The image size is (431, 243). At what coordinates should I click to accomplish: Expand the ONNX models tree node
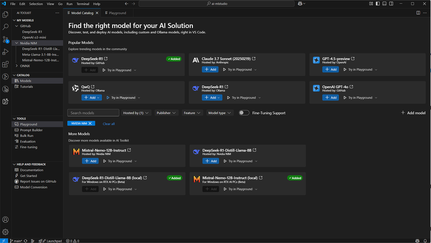17,66
